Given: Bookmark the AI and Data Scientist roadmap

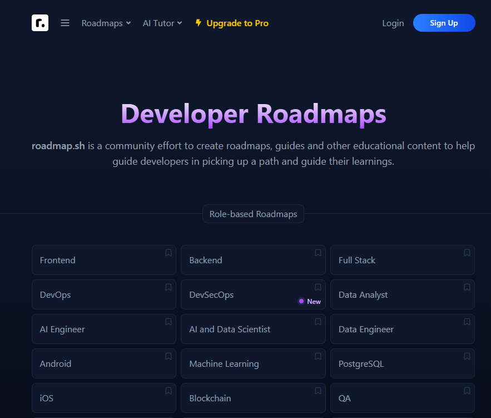Looking at the screenshot, I should pos(318,322).
